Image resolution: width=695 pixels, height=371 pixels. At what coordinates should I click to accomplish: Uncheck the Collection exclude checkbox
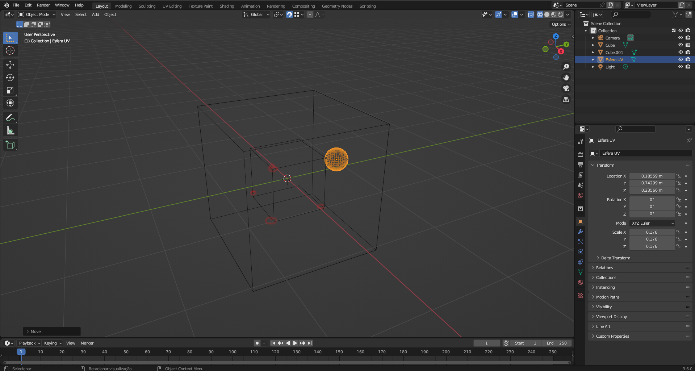674,30
